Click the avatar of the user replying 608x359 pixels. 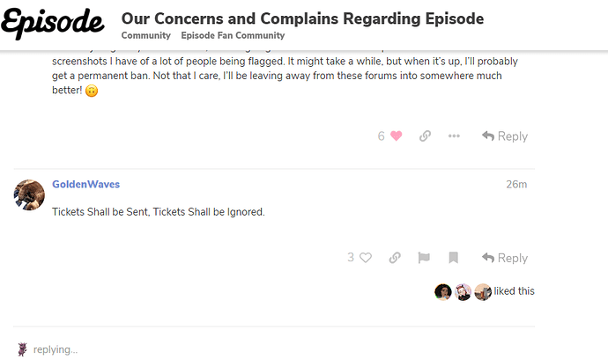tap(21, 349)
